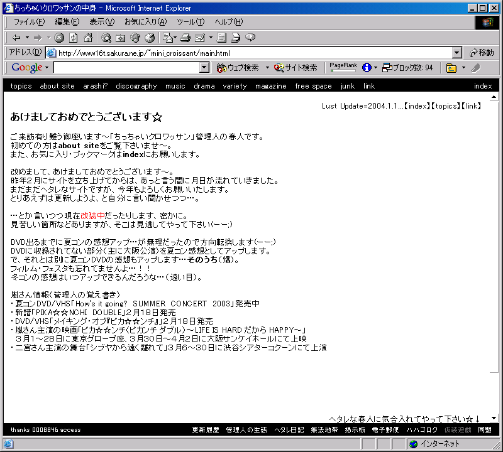The width and height of the screenshot is (503, 452).
Task: Open the ツール(T) menu
Action: [x=191, y=22]
